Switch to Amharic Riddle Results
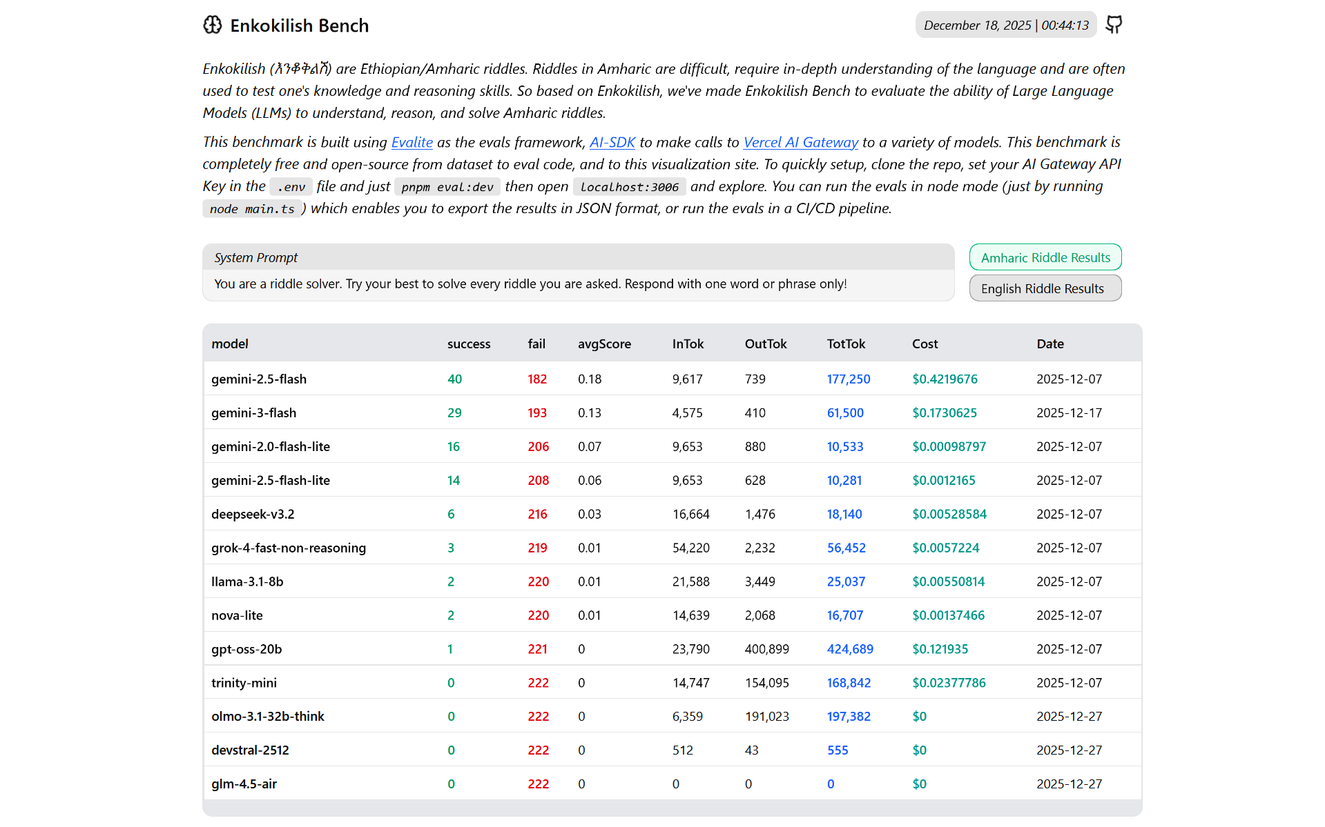 tap(1045, 257)
